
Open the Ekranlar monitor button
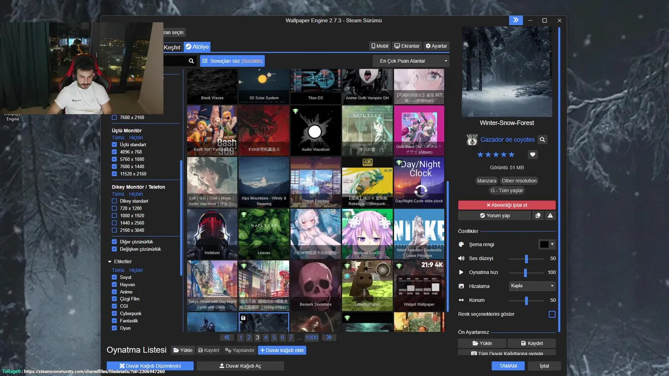(x=407, y=46)
